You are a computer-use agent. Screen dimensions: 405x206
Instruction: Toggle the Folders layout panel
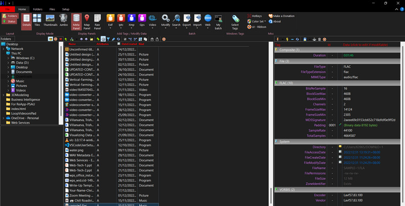10,16
